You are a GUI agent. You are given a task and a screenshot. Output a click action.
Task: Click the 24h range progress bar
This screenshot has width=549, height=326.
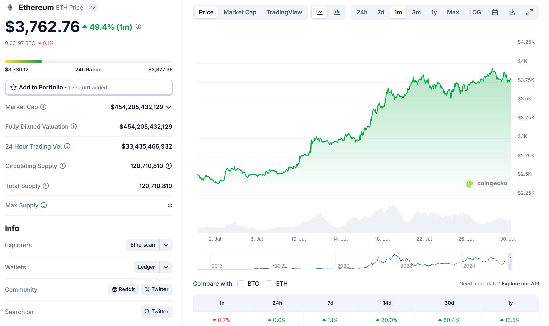89,62
